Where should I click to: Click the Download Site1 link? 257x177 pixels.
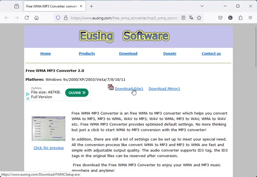pyautogui.click(x=129, y=88)
